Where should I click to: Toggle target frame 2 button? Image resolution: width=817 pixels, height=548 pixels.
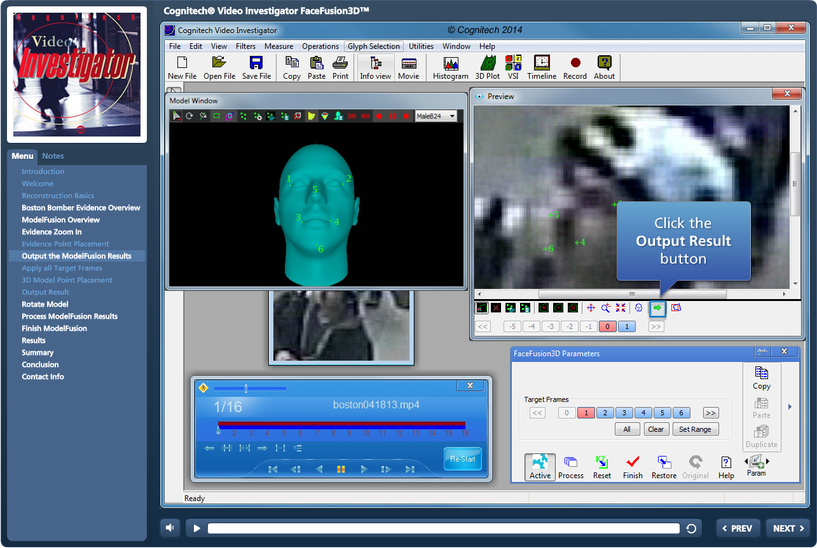coord(605,413)
